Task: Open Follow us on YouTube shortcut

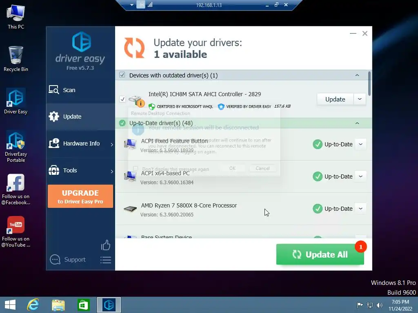Action: 16,232
